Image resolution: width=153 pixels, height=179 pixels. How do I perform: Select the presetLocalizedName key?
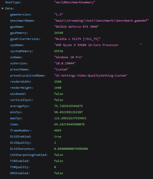28,76
